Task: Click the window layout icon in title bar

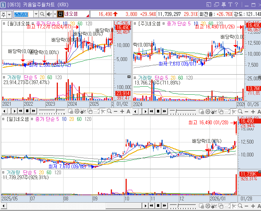Action: [208, 5]
